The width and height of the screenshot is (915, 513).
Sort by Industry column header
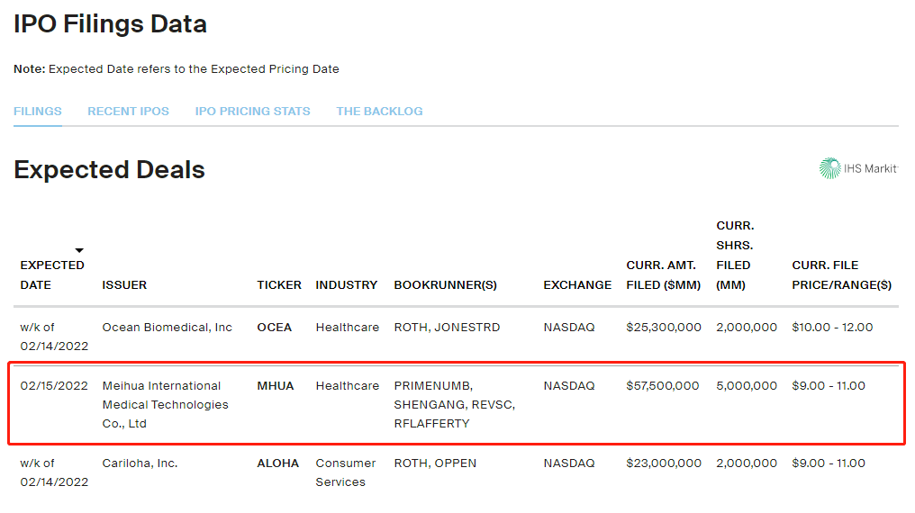tap(347, 285)
